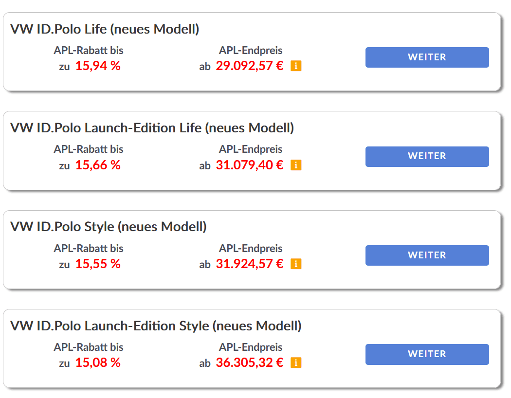Click the 15,55 % discount value
Image resolution: width=511 pixels, height=398 pixels.
click(x=98, y=264)
